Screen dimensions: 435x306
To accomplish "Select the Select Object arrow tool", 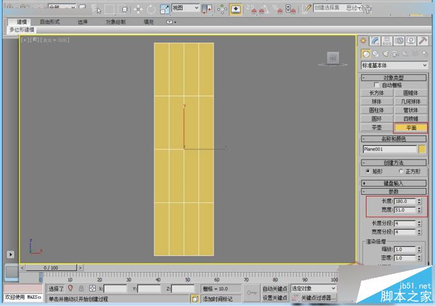I will [97, 10].
